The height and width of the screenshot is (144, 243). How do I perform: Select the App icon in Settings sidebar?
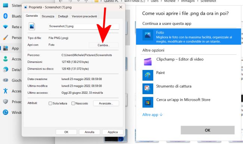pos(6,48)
